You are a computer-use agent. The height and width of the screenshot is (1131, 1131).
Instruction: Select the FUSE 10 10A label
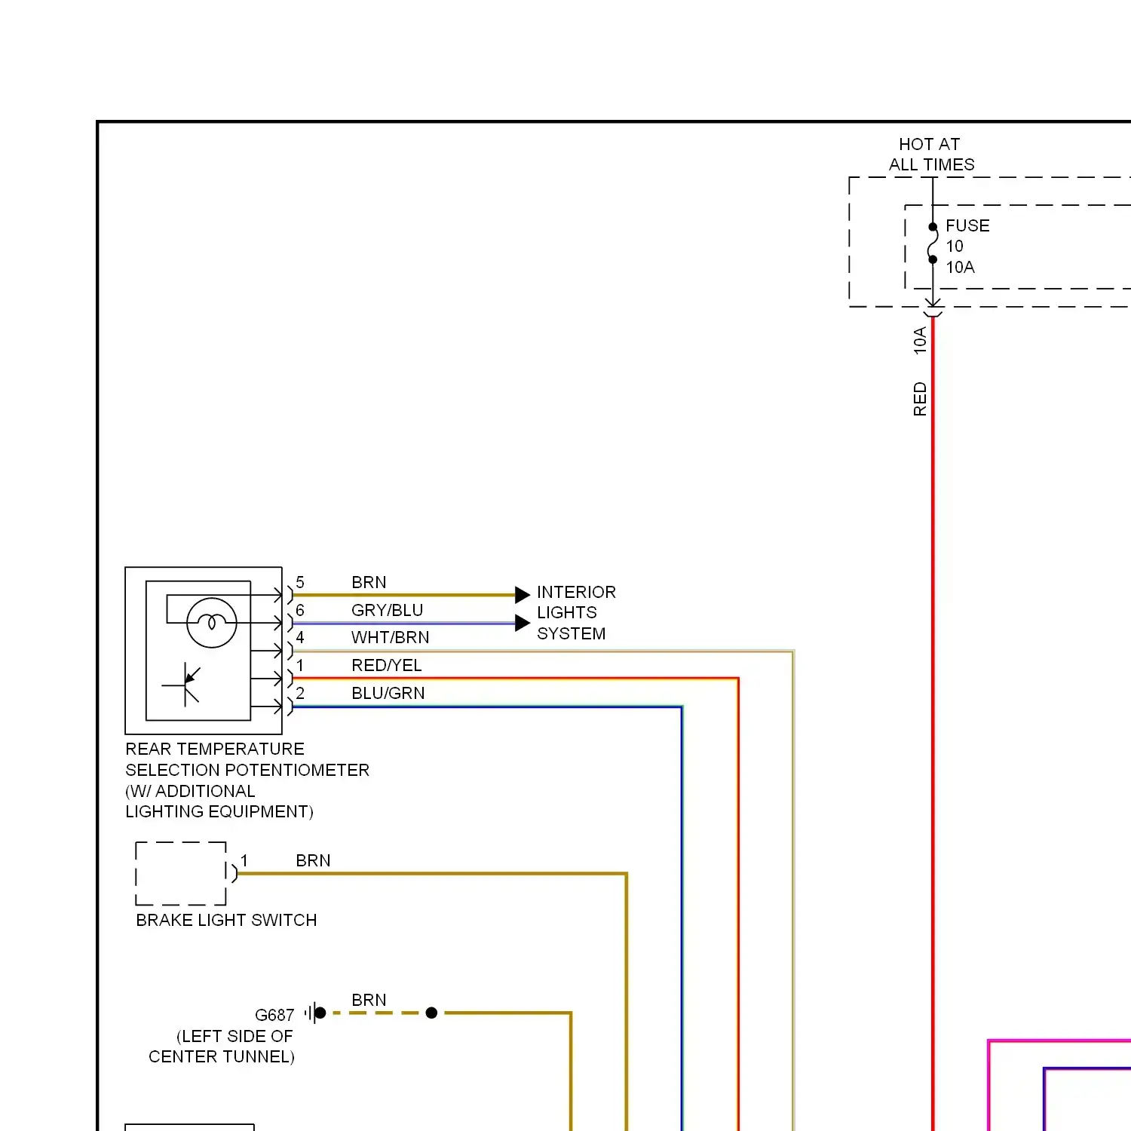click(967, 247)
